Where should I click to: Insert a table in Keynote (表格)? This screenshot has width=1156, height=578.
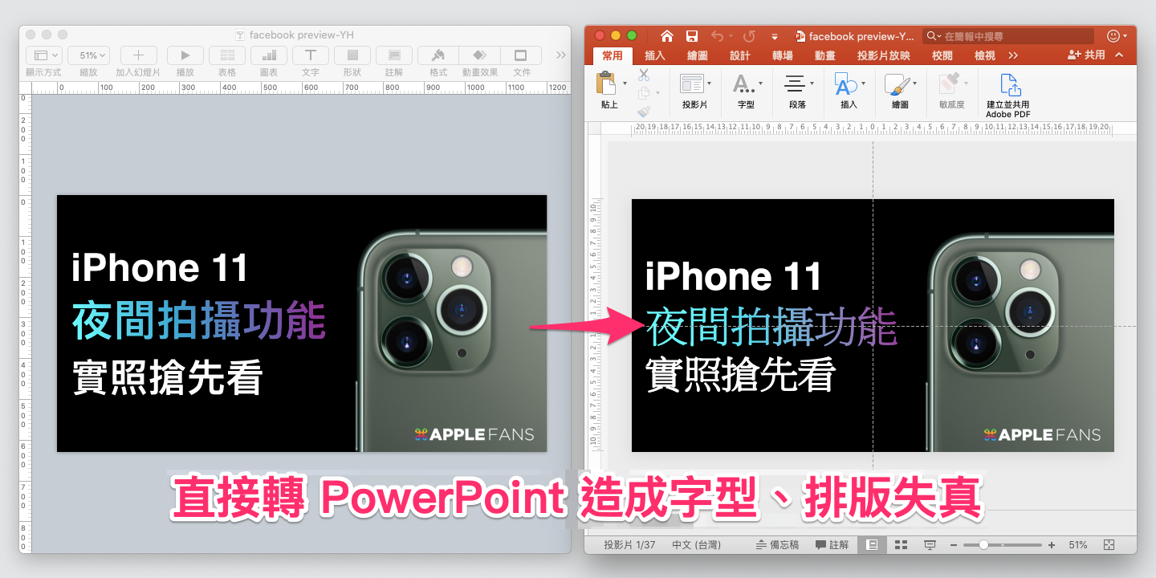(x=227, y=55)
